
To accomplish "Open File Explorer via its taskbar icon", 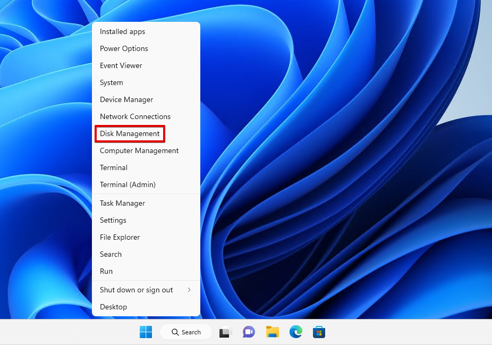I will [272, 332].
